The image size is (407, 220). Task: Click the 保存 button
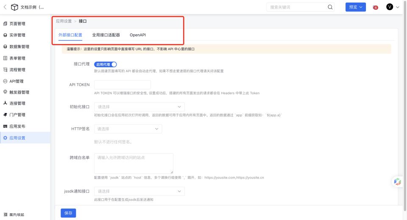(68, 213)
